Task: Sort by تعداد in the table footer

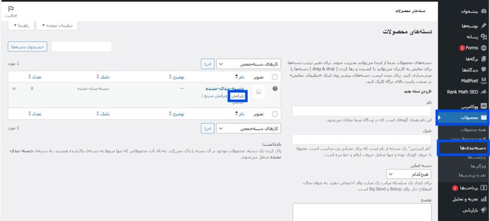Action: point(35,114)
